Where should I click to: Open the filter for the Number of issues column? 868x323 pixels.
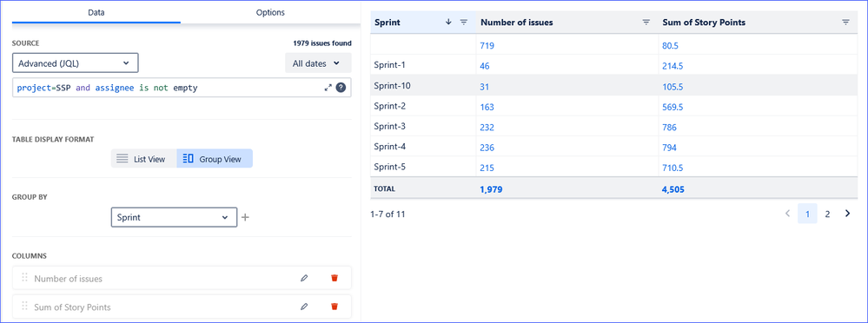point(646,22)
